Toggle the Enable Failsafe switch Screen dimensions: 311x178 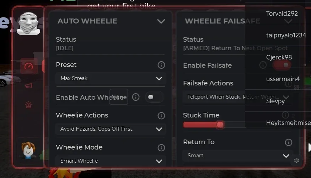coord(282,65)
